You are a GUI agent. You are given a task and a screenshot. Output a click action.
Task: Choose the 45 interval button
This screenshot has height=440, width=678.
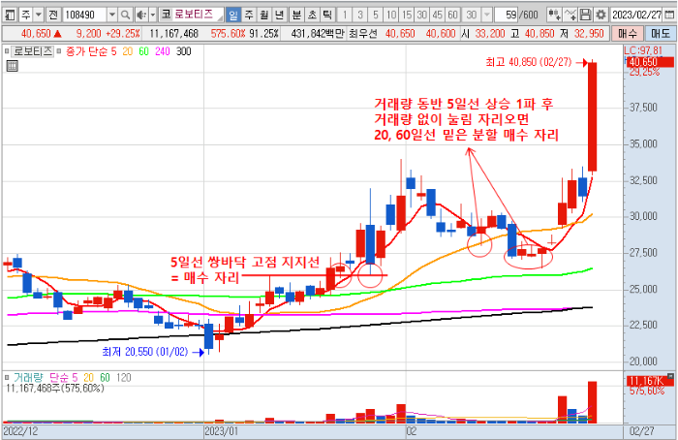(x=437, y=16)
